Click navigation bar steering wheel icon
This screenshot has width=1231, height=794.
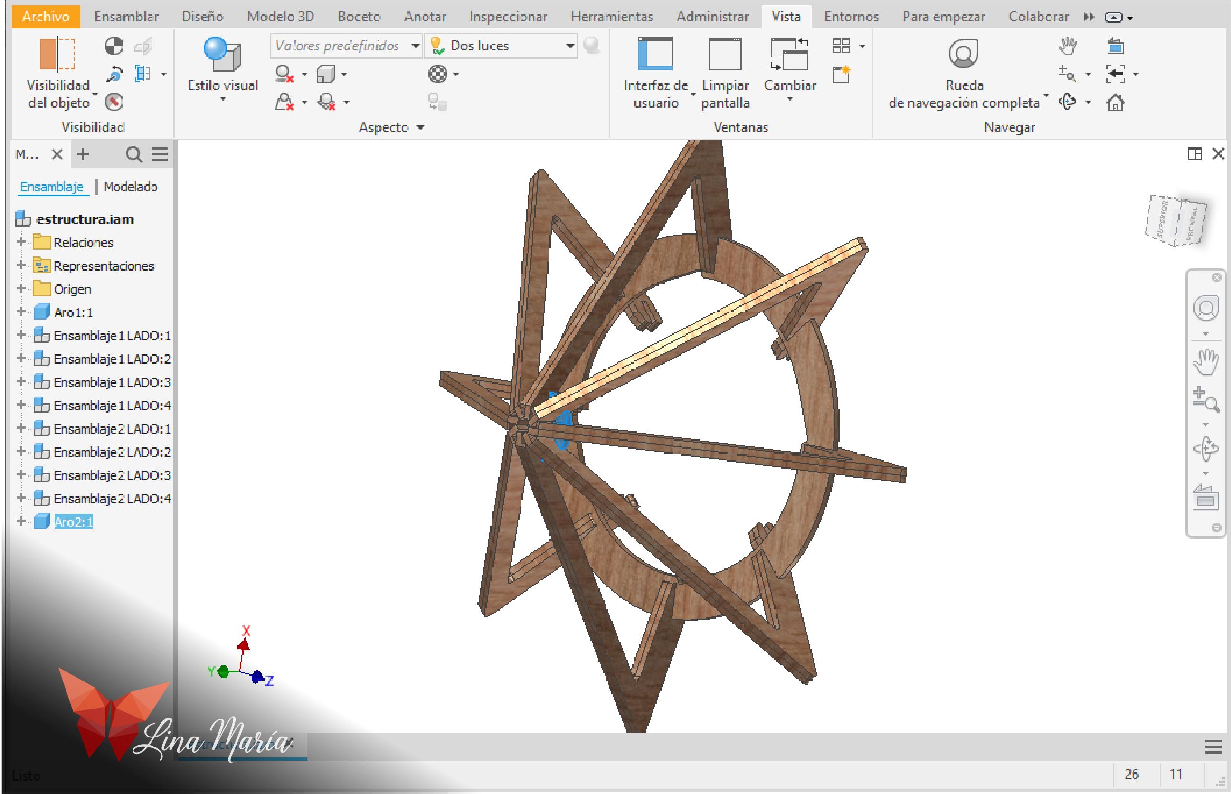pos(1206,308)
